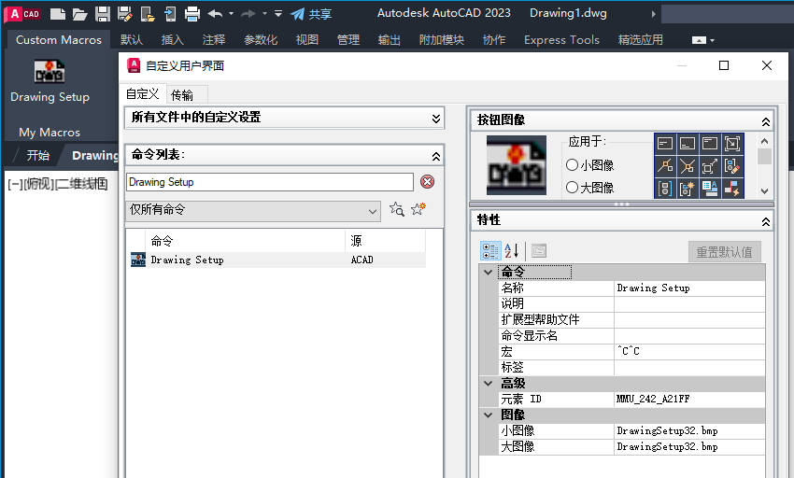
Task: Click the [-][俯视][二维线框] viewport label
Action: 58,184
